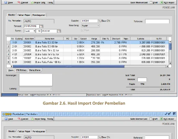
Task: Click XLS Impor in the upper window
Action: (167, 2)
